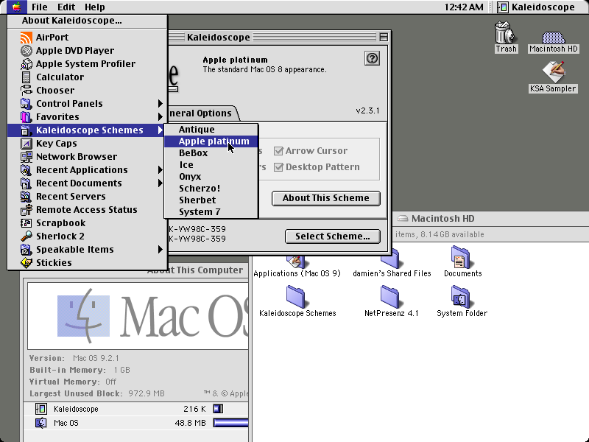Open the Help menu
Viewport: 589px width, 442px height.
click(95, 7)
